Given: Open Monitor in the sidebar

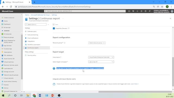Looking at the screenshot, I should [x=6, y=85].
